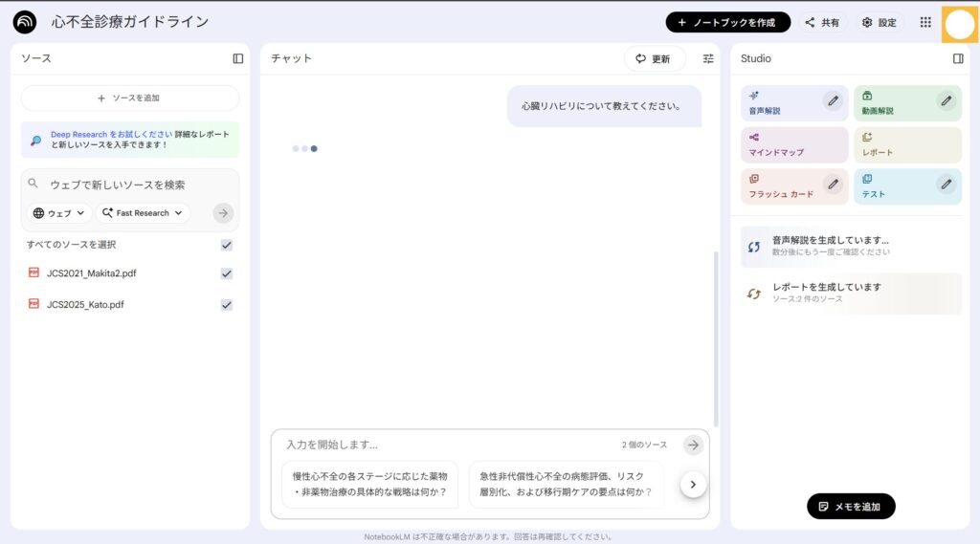The width and height of the screenshot is (980, 544).
Task: Click the pencil icon on the テスト card
Action: [x=946, y=184]
